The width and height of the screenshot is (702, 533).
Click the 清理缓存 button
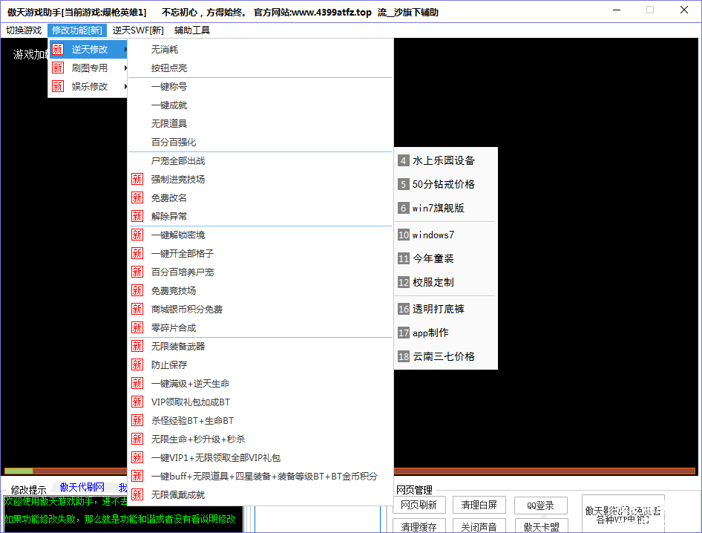pos(419,526)
